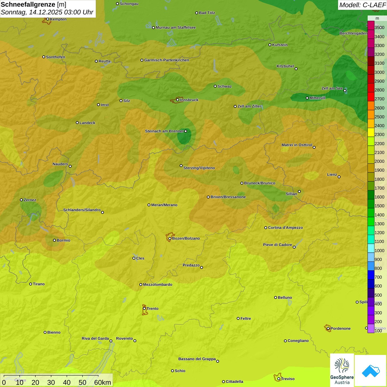The height and width of the screenshot is (387, 387).
Task: Pick the 2300 m yellow legend swatch
Action: (x=371, y=132)
